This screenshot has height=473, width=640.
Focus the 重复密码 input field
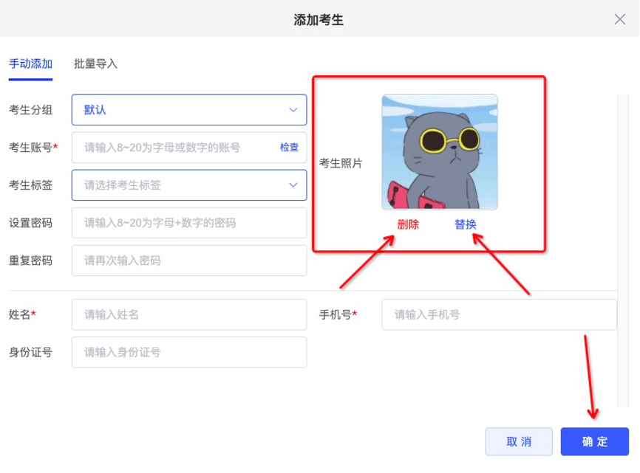189,260
